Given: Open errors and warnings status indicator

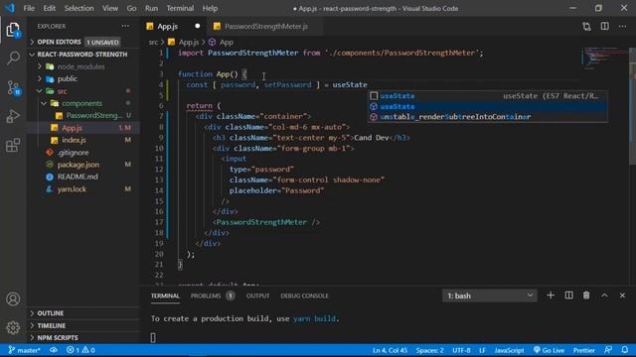Looking at the screenshot, I should click(80, 350).
